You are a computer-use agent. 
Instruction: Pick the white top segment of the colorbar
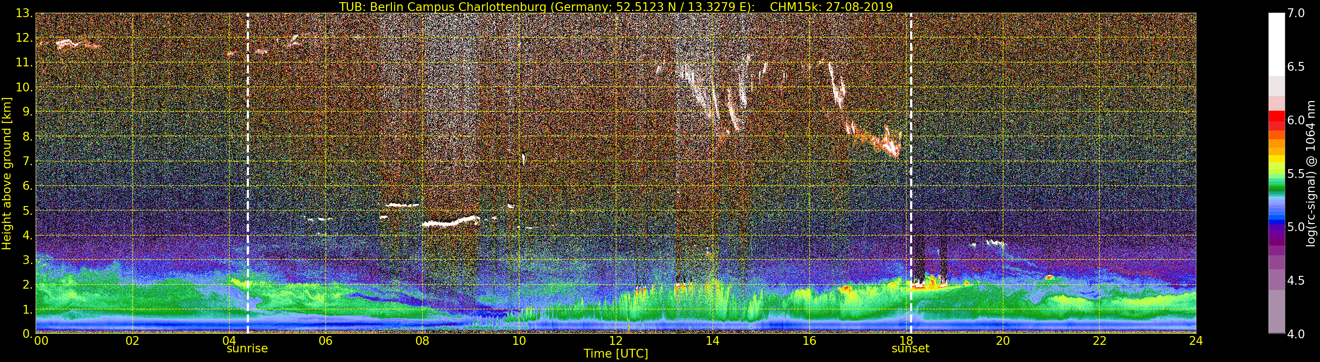click(x=1276, y=44)
